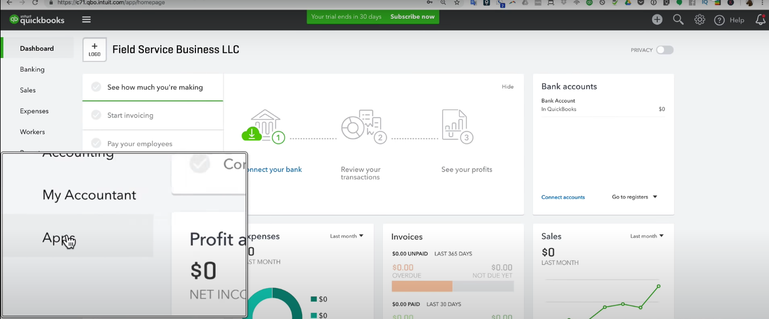Click the $0.00 UNPAID text in Invoices
The width and height of the screenshot is (769, 319).
point(410,254)
